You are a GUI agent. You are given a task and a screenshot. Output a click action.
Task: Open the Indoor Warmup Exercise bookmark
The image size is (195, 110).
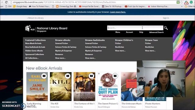click(158, 6)
